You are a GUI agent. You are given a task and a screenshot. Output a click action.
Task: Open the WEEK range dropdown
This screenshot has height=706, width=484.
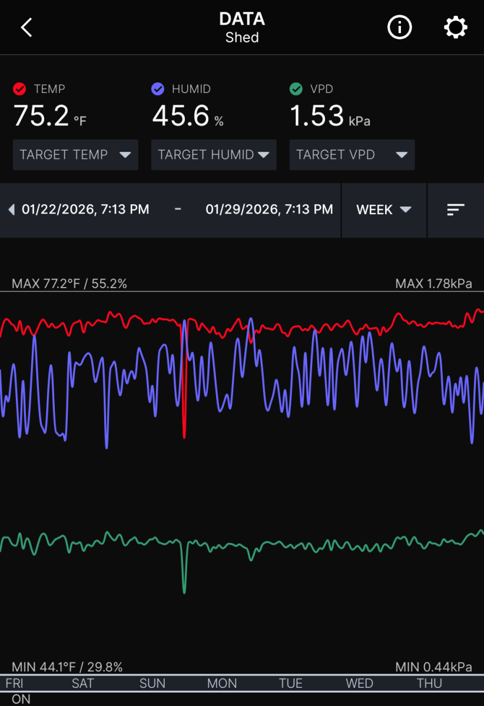(x=384, y=209)
